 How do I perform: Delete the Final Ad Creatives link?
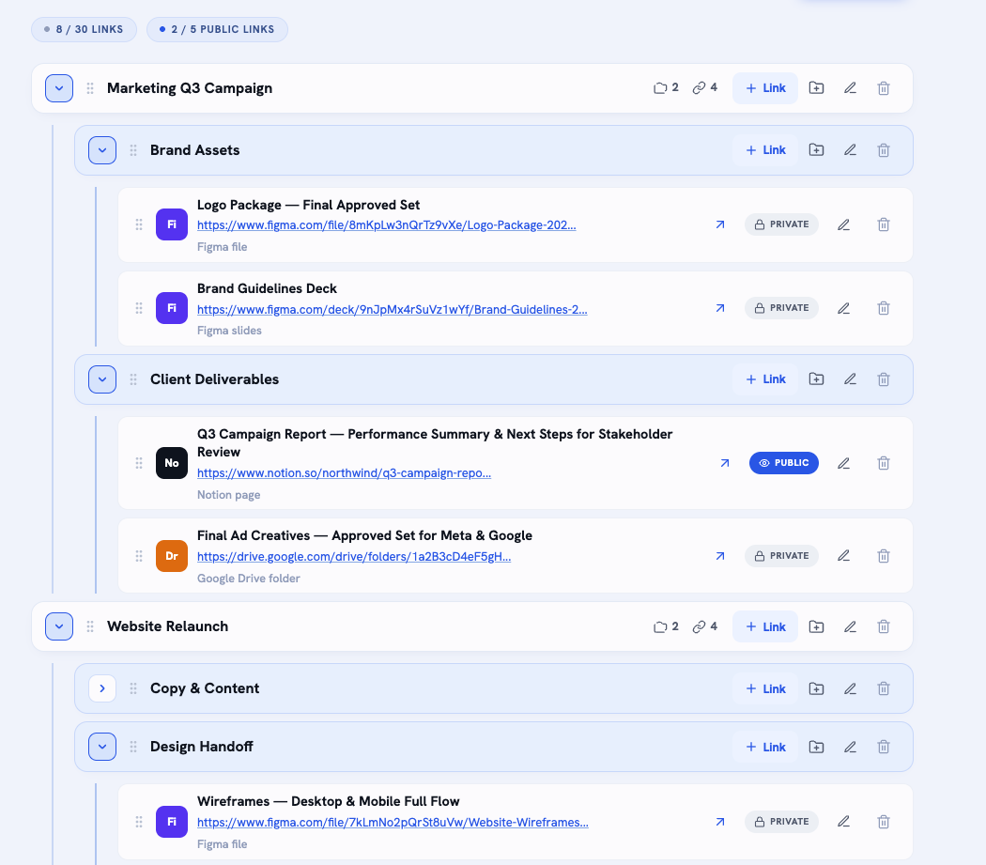884,556
